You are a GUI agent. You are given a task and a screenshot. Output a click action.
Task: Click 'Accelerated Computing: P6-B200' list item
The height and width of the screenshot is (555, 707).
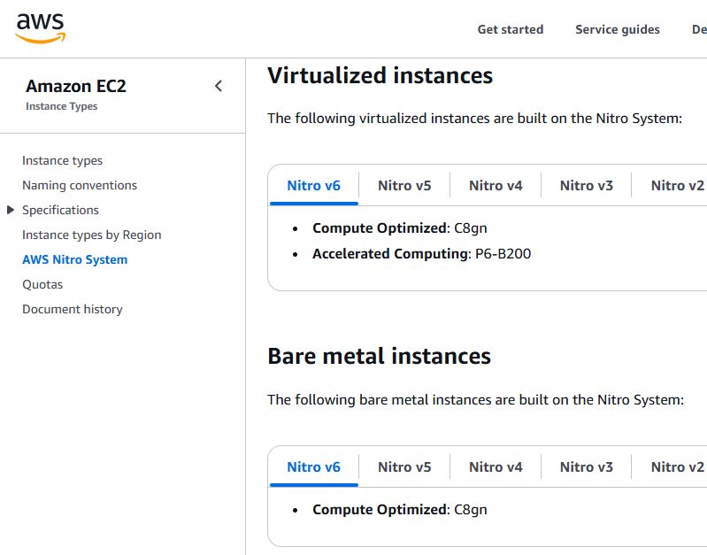coord(421,254)
